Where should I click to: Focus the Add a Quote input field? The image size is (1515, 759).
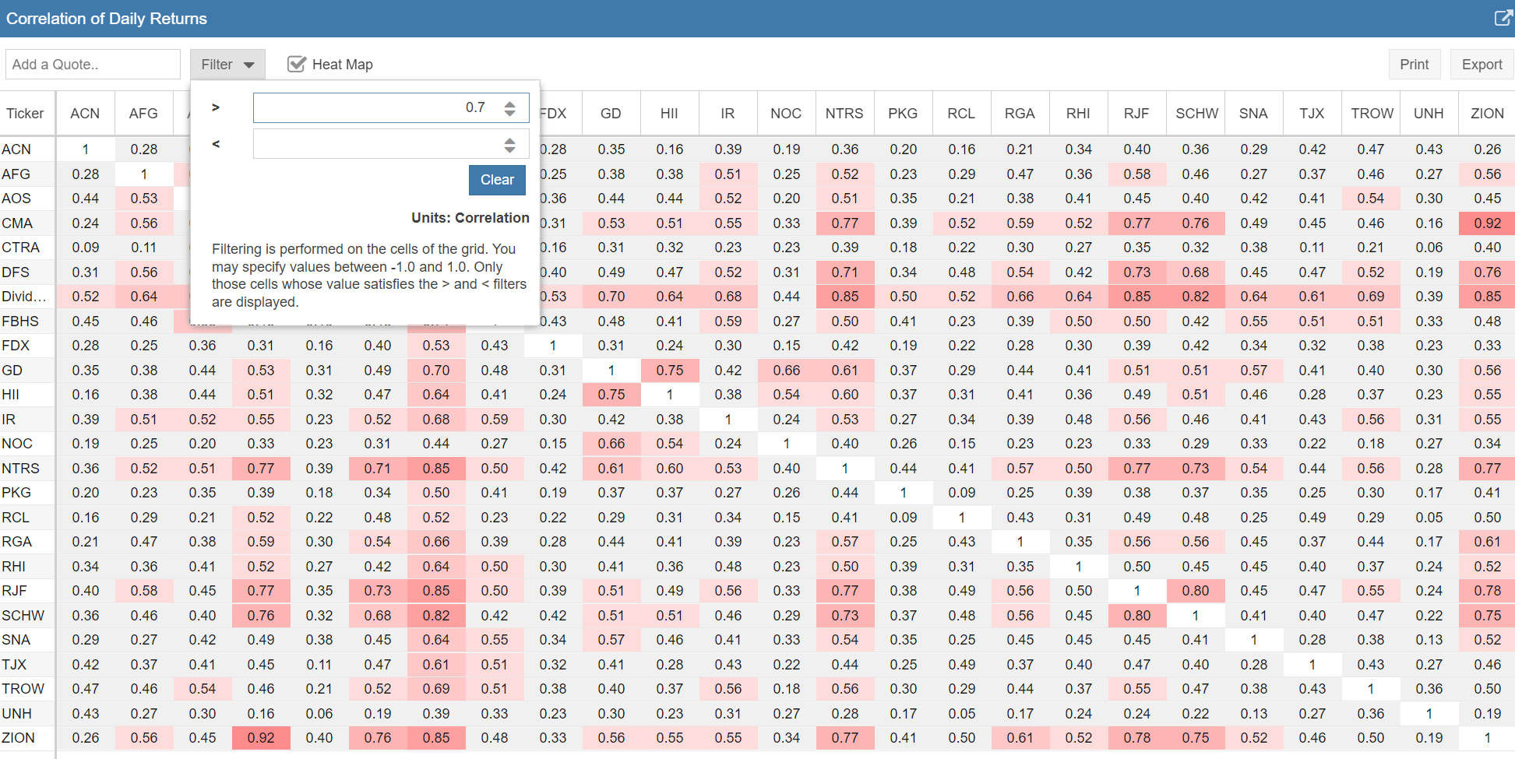93,65
